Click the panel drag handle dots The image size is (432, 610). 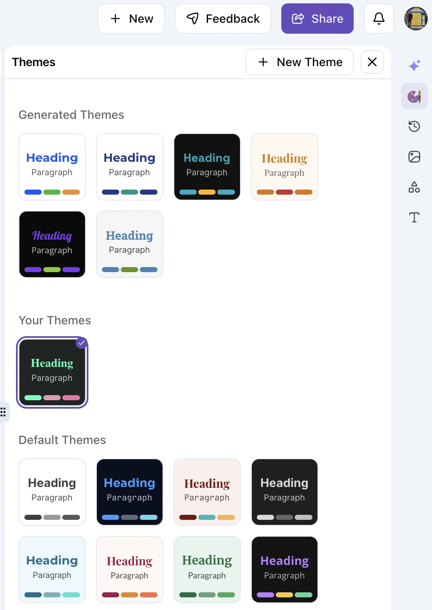coord(3,412)
